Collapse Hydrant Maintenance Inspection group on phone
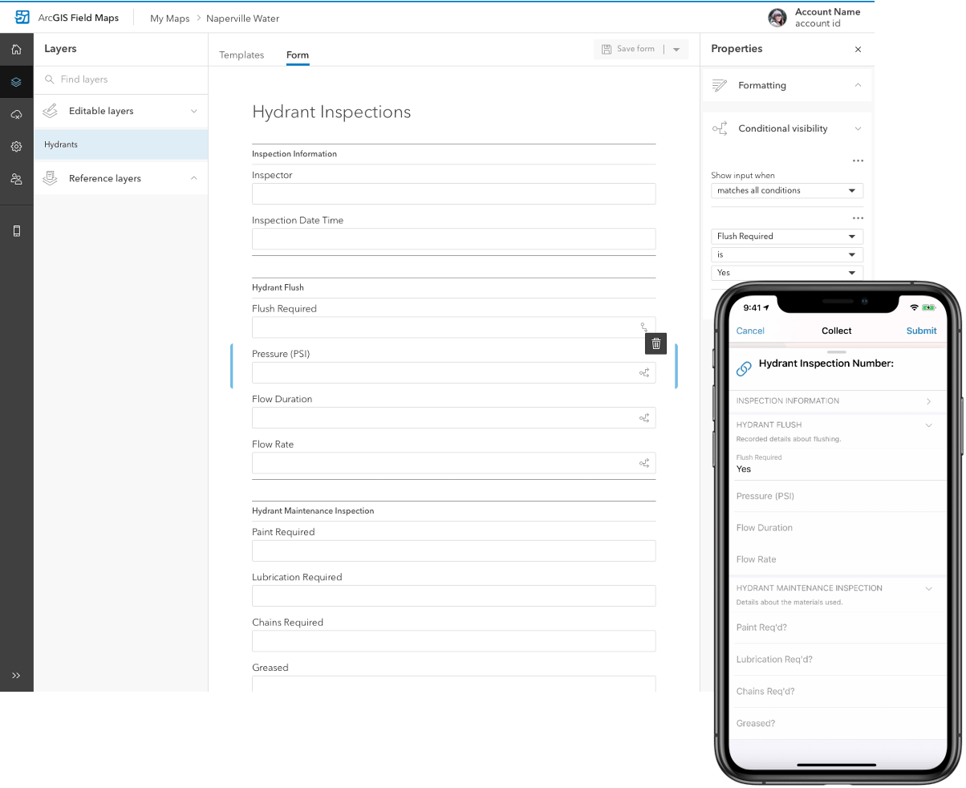The image size is (966, 788). pos(928,588)
